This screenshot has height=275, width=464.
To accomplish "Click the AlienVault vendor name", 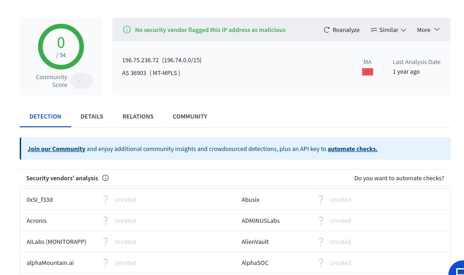I will tap(255, 242).
